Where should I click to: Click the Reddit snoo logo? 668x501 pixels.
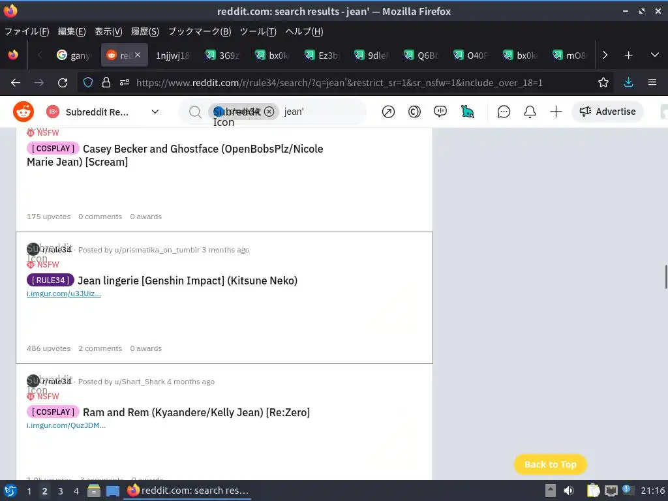click(23, 112)
